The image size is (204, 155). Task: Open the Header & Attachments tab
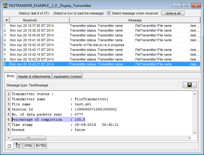coord(34,76)
